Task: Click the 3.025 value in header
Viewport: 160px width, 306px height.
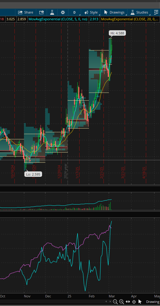Action: (x=10, y=19)
